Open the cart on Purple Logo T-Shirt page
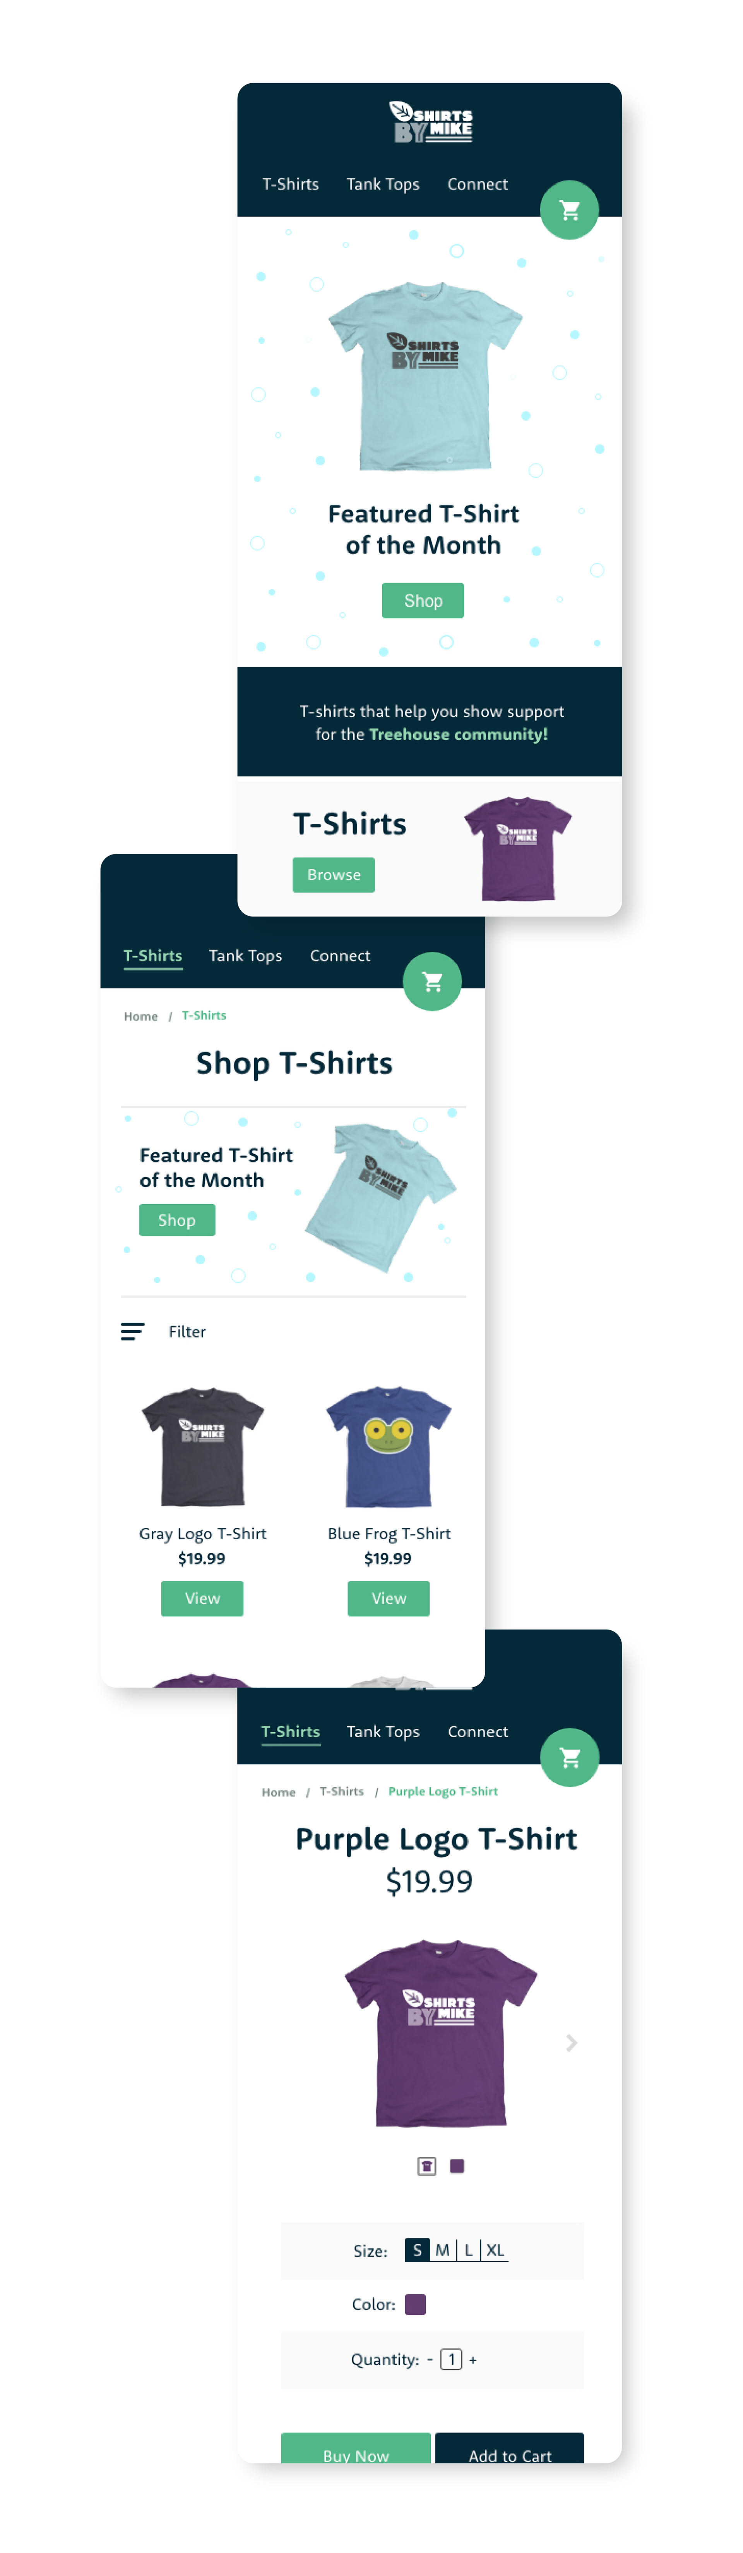 pos(570,1757)
